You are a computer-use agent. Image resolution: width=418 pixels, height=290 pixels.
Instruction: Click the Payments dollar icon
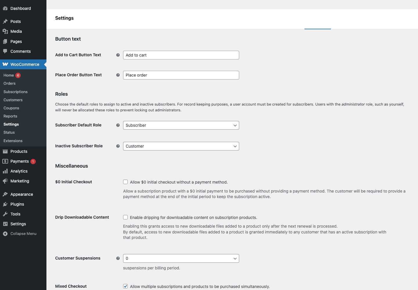tap(5, 161)
